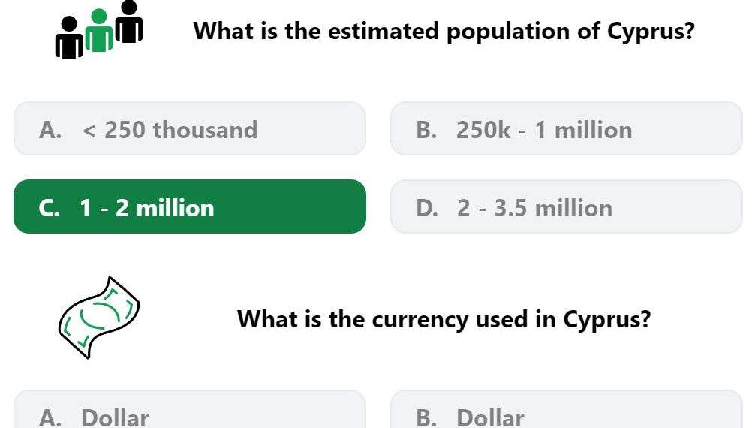
Task: Click the rightmost black person figure
Action: pyautogui.click(x=130, y=21)
